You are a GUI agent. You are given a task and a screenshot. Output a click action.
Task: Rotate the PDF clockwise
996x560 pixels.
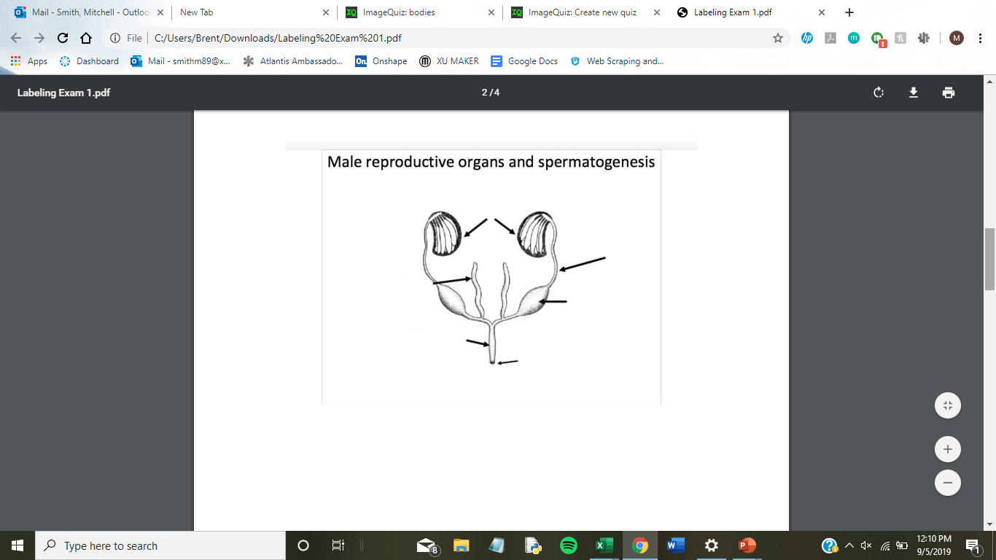pyautogui.click(x=879, y=93)
